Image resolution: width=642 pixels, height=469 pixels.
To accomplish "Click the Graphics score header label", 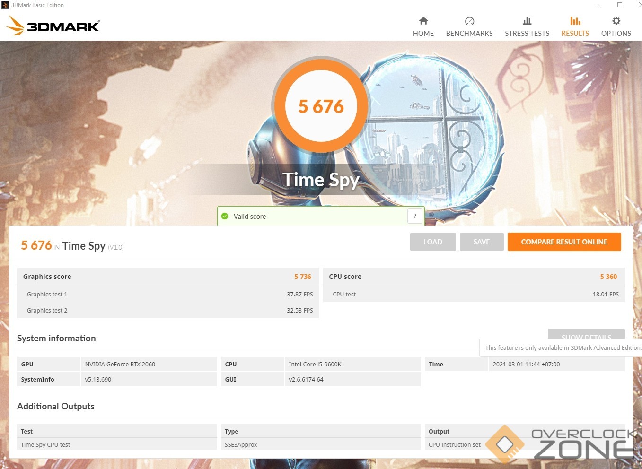I will pyautogui.click(x=47, y=277).
